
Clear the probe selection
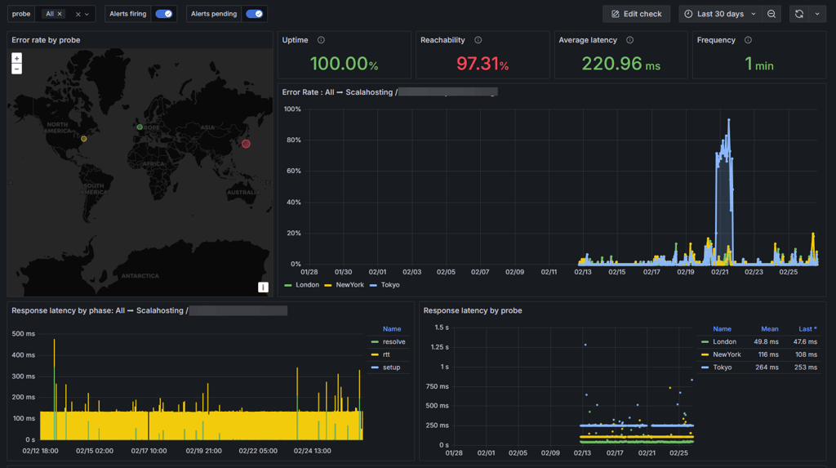click(x=78, y=15)
